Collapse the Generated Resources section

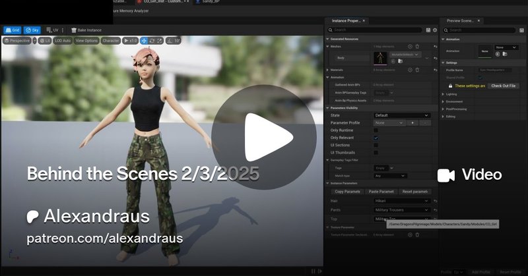point(327,39)
